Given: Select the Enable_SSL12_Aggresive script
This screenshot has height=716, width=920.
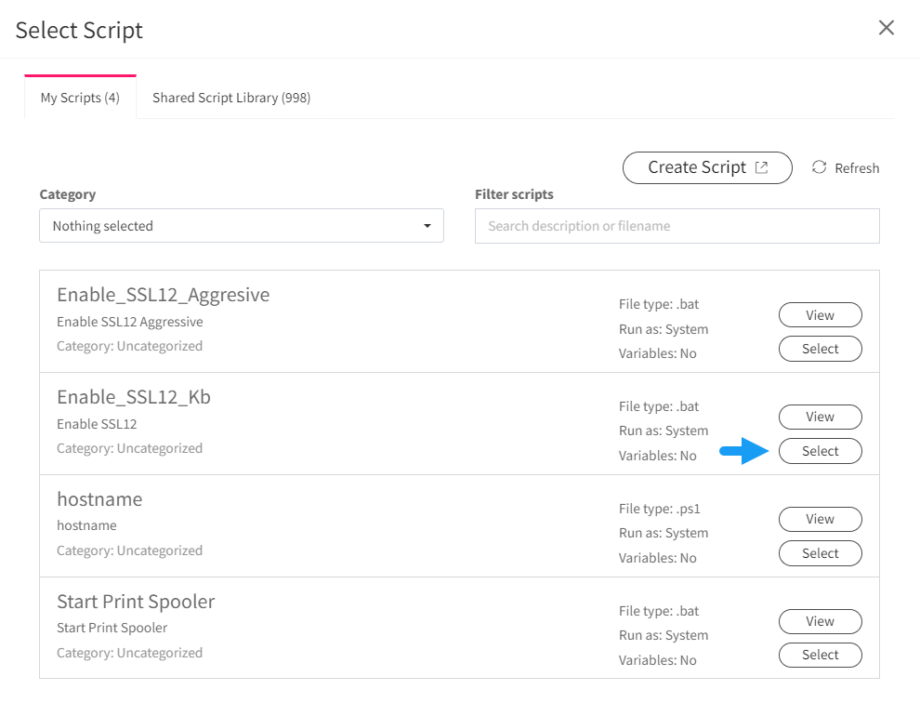Looking at the screenshot, I should (821, 349).
